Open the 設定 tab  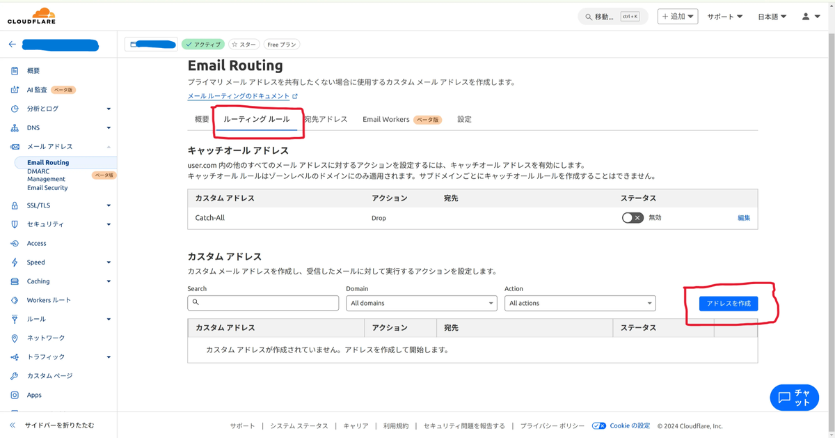point(464,120)
